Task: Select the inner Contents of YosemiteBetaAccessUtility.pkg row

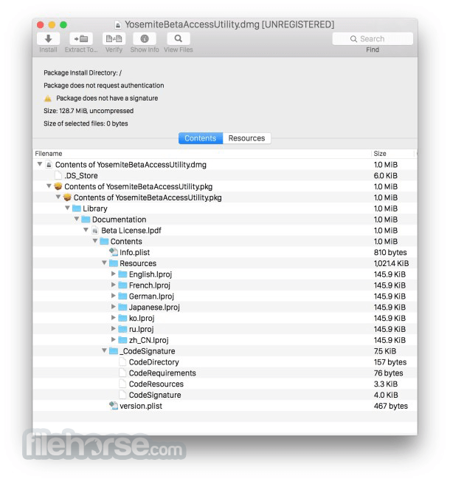Action: click(x=225, y=197)
